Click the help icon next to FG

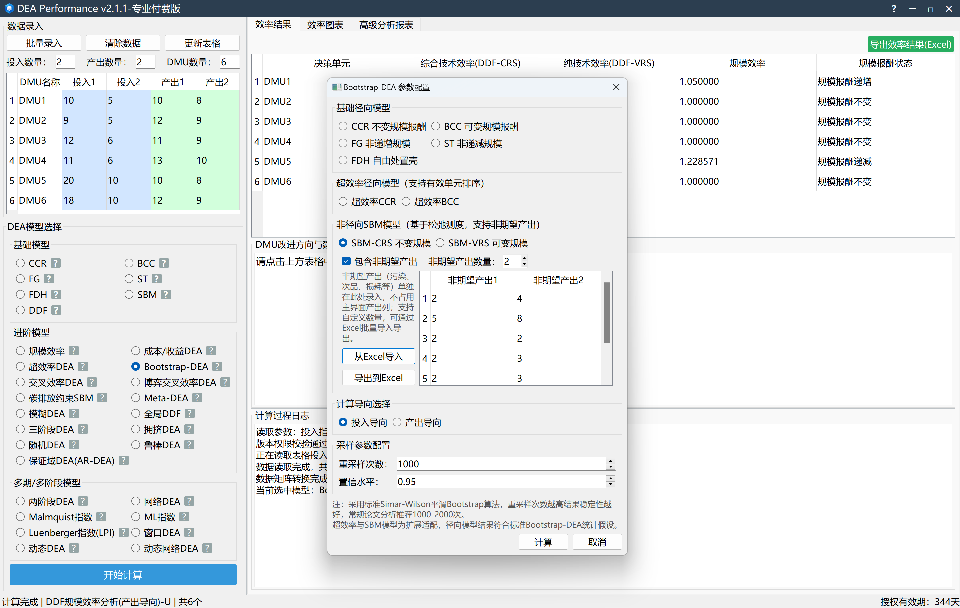tap(49, 279)
